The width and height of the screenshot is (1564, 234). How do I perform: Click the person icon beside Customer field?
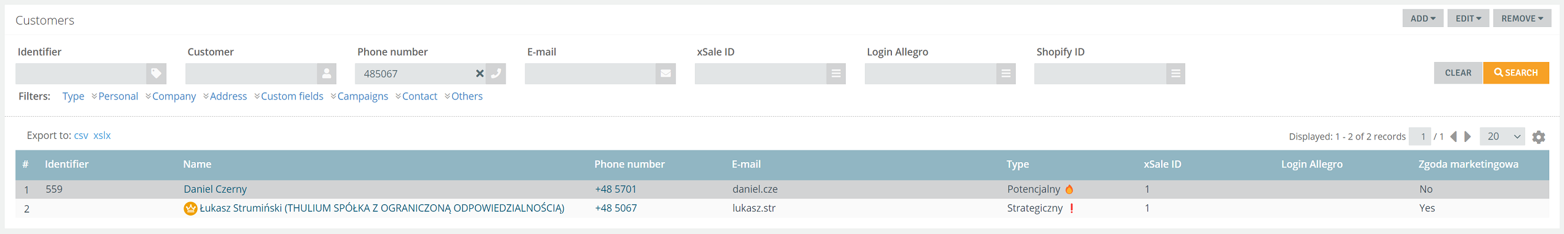point(326,74)
